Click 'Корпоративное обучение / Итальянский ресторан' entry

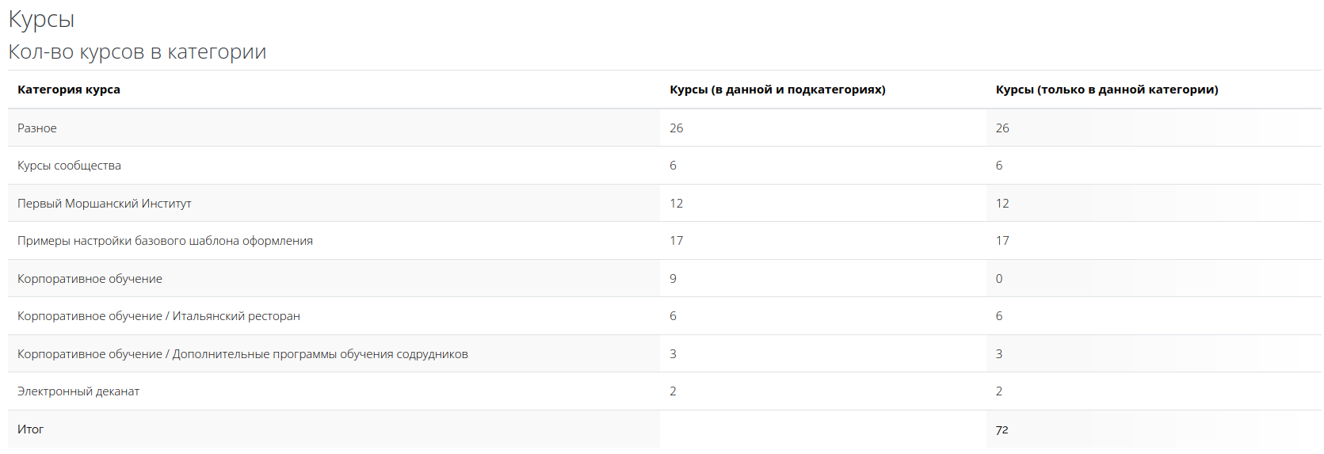coord(158,316)
